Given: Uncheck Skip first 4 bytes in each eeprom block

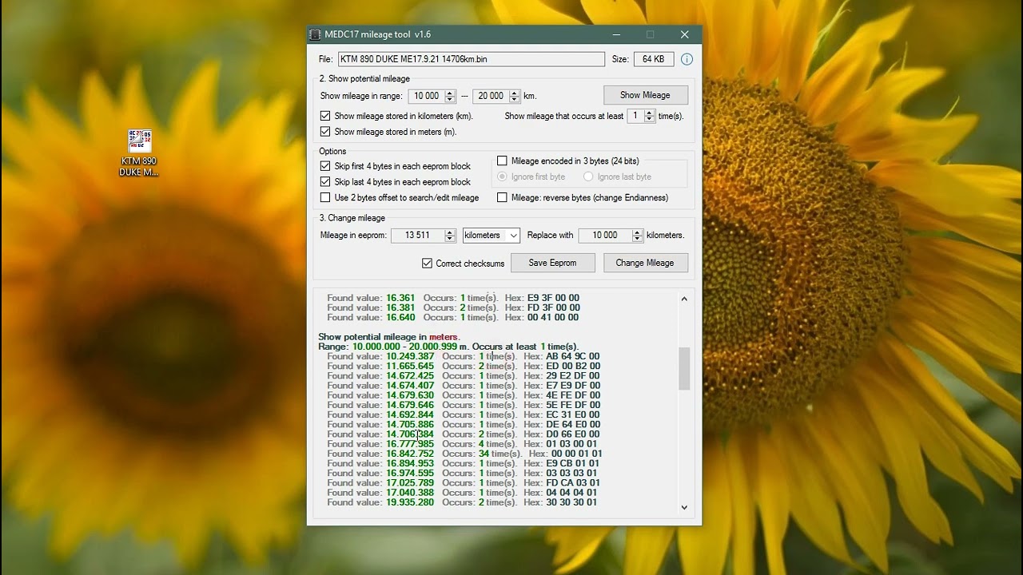Looking at the screenshot, I should [x=325, y=166].
